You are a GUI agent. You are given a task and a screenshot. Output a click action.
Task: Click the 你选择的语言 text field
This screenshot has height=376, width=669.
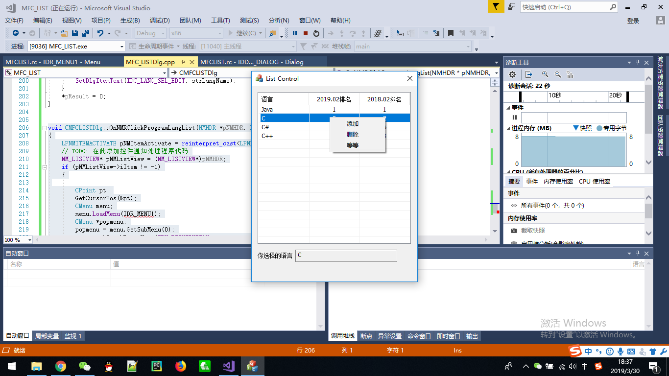click(346, 256)
